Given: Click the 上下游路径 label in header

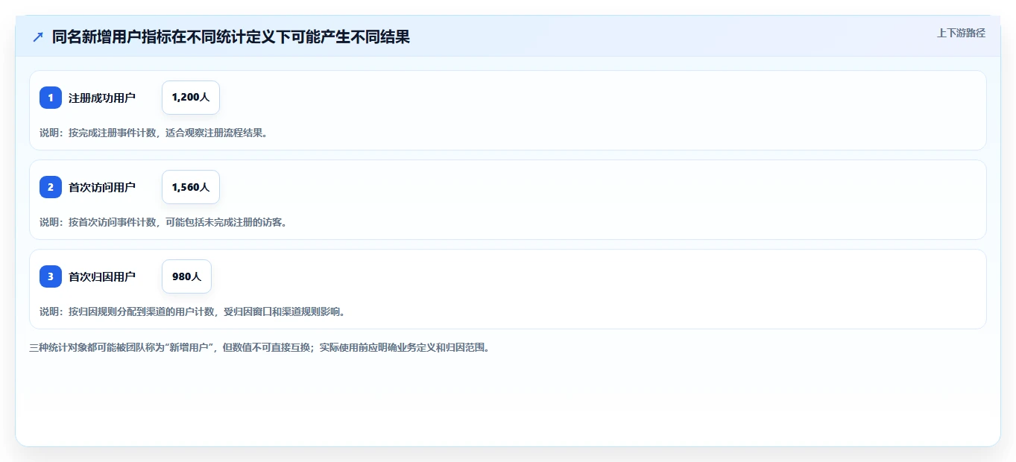Looking at the screenshot, I should tap(961, 33).
